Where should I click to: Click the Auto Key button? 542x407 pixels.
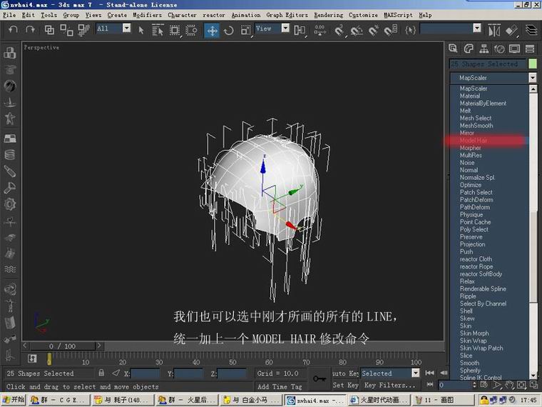point(345,373)
